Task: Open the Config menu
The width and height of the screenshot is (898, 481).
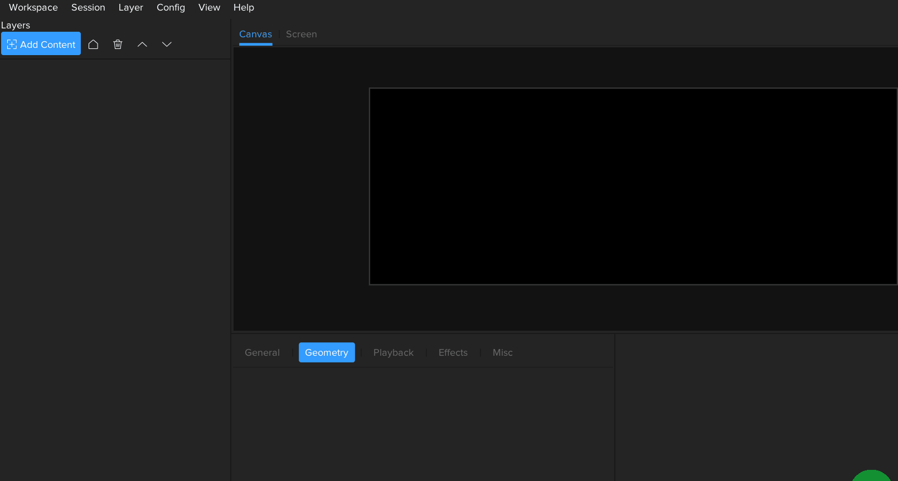Action: click(171, 7)
